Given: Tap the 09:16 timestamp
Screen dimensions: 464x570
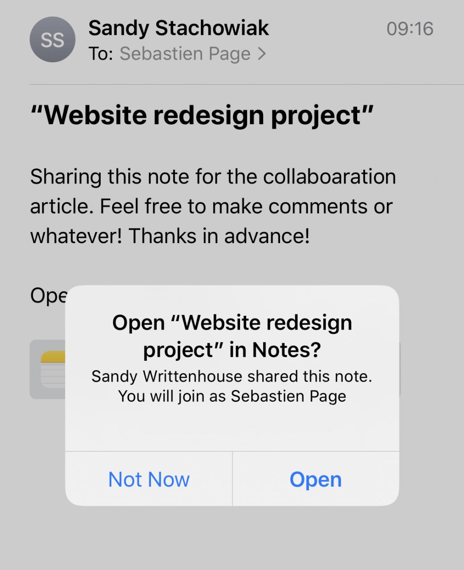Looking at the screenshot, I should click(410, 29).
